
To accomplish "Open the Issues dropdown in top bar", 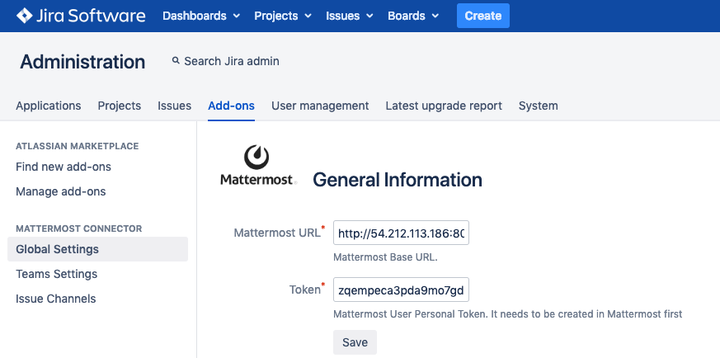I will (x=349, y=16).
